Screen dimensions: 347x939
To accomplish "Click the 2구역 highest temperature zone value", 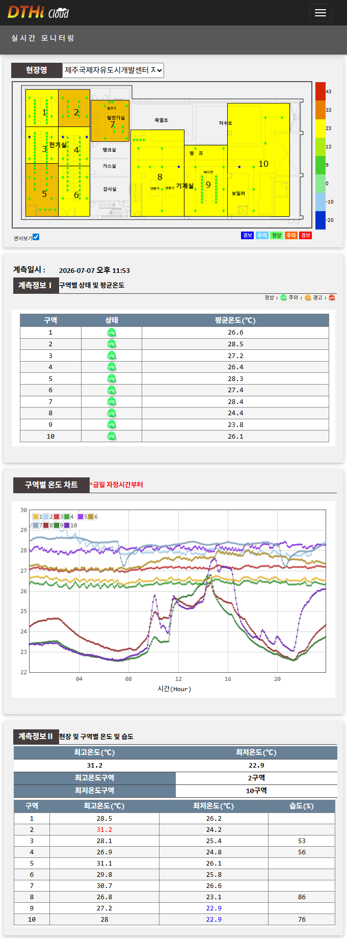I will pos(256,778).
